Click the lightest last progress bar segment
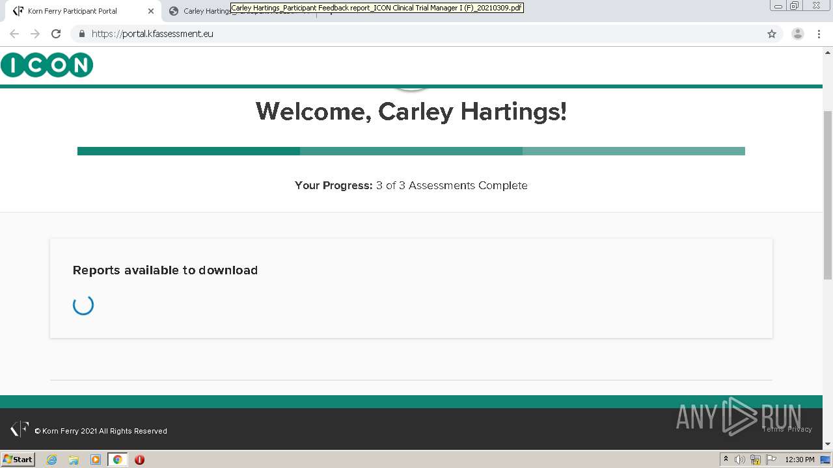833x468 pixels. pyautogui.click(x=634, y=151)
